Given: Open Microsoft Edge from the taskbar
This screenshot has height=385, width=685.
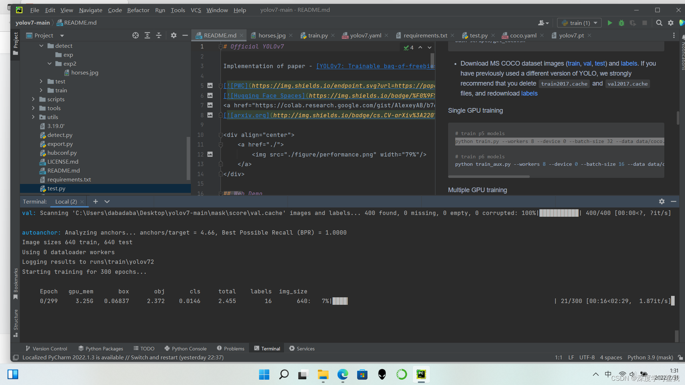Looking at the screenshot, I should pyautogui.click(x=342, y=374).
